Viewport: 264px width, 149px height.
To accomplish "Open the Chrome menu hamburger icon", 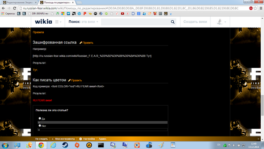I will (x=261, y=8).
